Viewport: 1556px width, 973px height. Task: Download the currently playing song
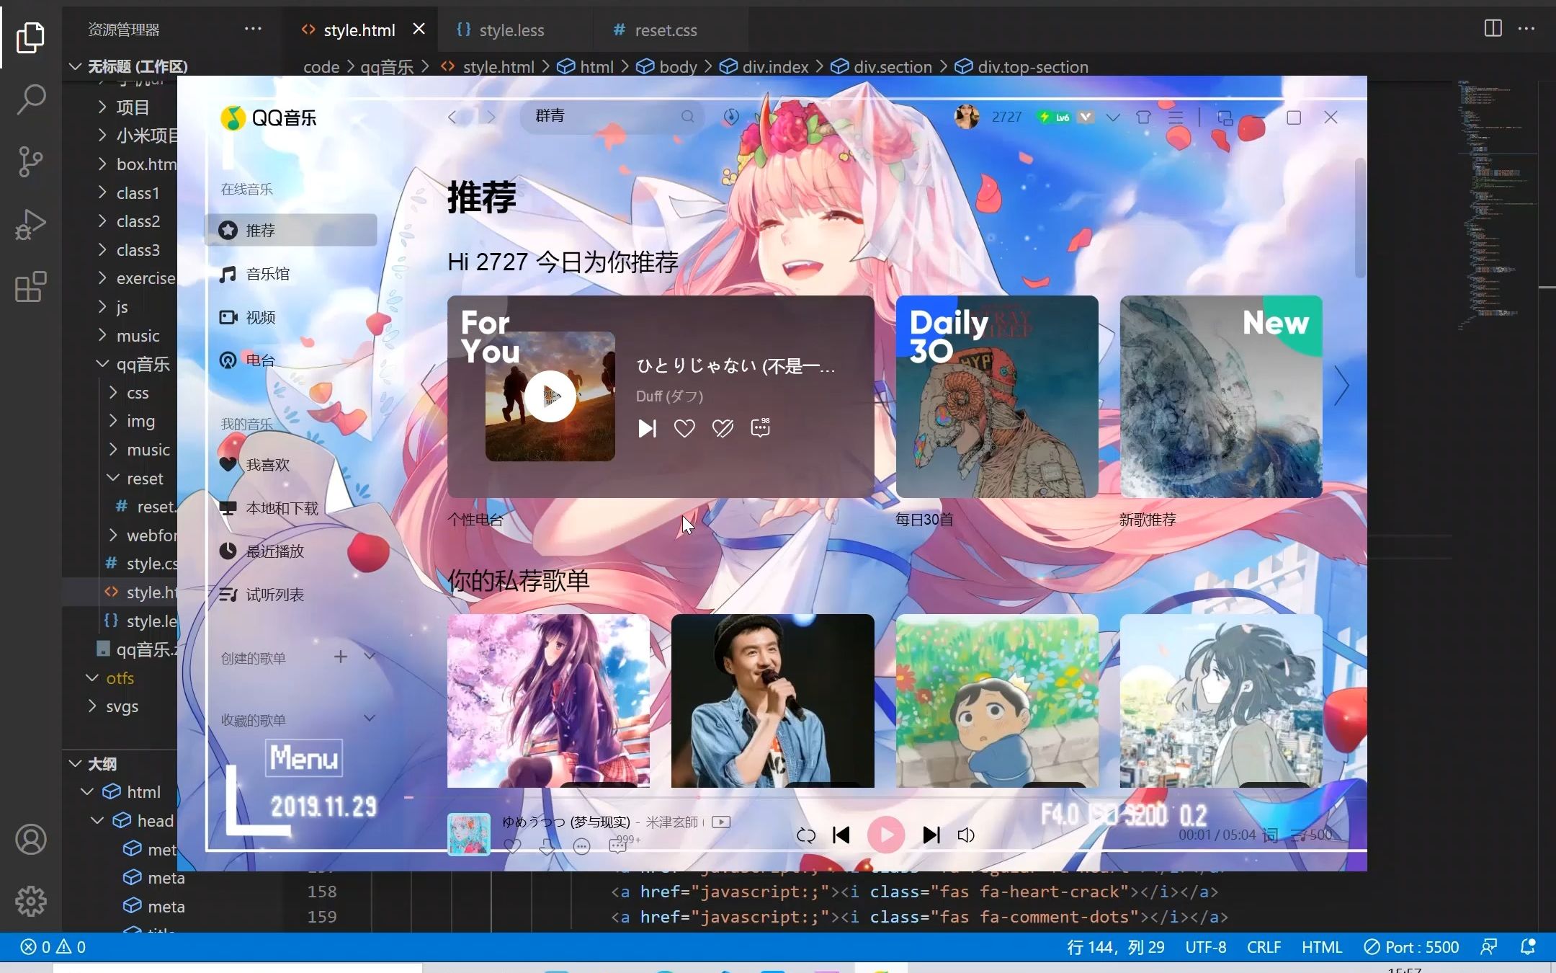point(547,846)
